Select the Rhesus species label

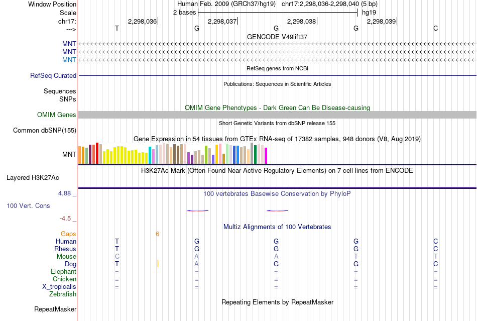65,249
